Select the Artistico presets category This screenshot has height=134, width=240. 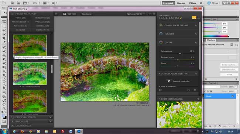tap(21, 26)
